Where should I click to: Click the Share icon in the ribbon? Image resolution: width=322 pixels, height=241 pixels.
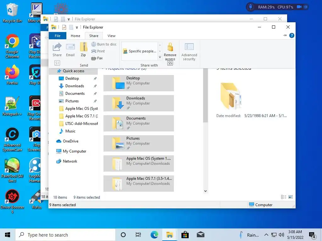pyautogui.click(x=57, y=50)
